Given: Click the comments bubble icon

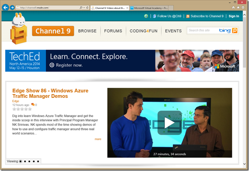Looking at the screenshot, I should [x=33, y=105].
